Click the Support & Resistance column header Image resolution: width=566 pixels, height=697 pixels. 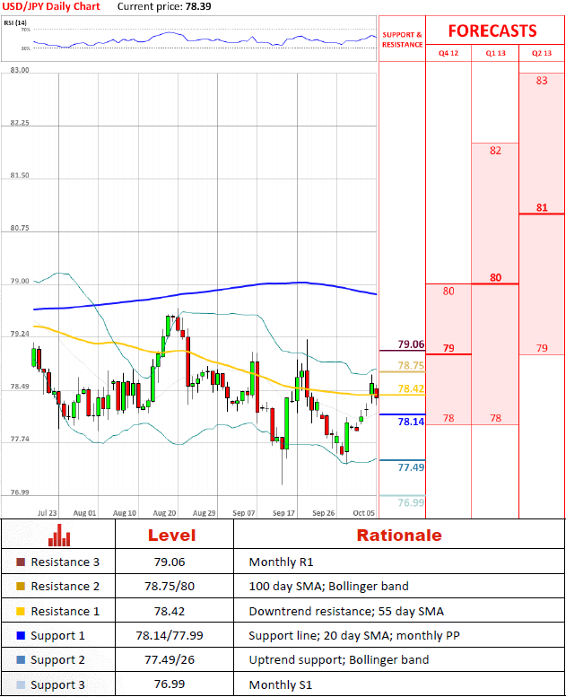tap(402, 39)
